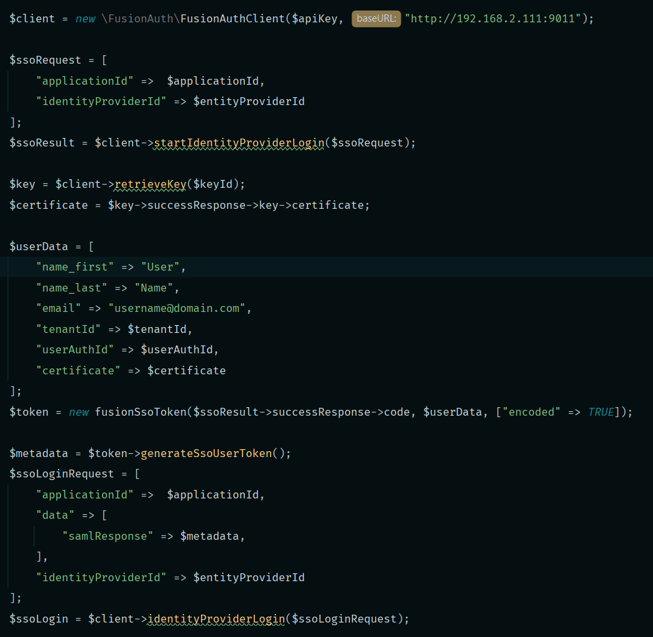Image resolution: width=653 pixels, height=637 pixels.
Task: Click the $ssoLogin variable on the last line
Action: pos(39,619)
